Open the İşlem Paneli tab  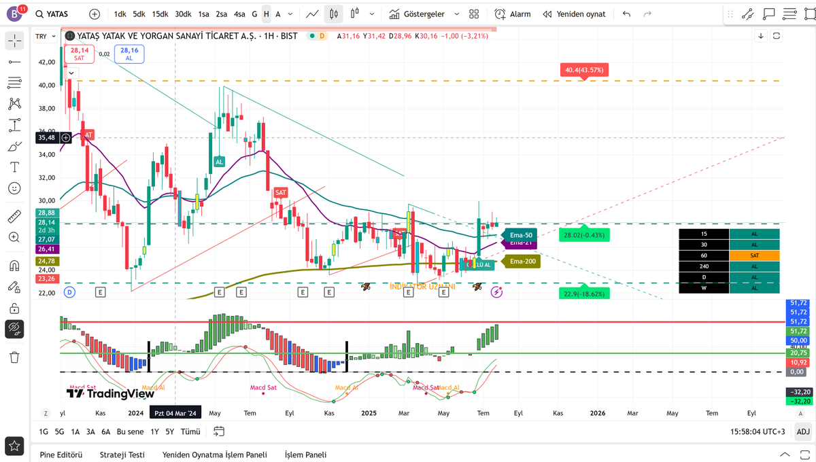305,455
